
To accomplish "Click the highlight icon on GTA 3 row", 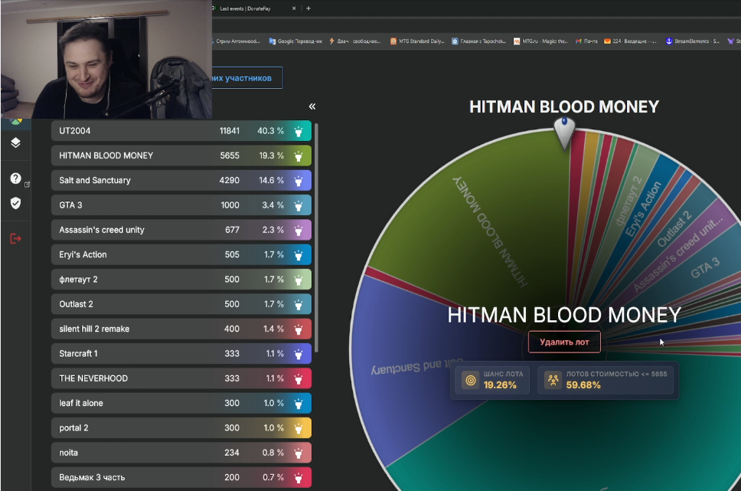I will [x=299, y=205].
